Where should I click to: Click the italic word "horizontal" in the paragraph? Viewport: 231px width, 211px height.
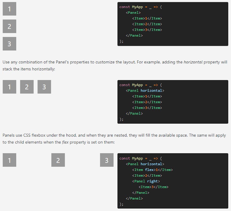click(x=193, y=62)
